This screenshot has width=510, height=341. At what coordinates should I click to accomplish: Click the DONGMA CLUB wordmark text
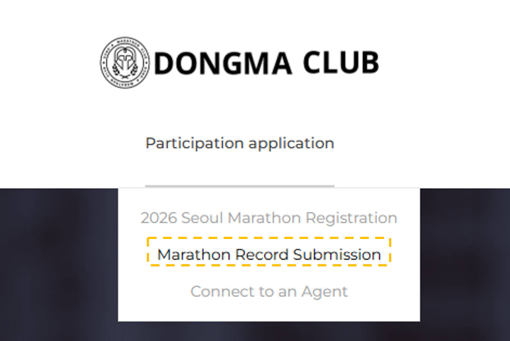click(x=266, y=63)
